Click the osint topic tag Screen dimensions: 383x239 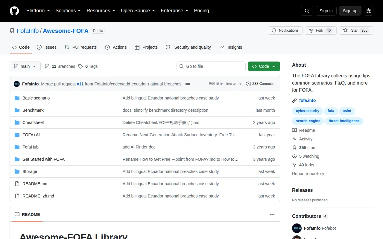(347, 111)
